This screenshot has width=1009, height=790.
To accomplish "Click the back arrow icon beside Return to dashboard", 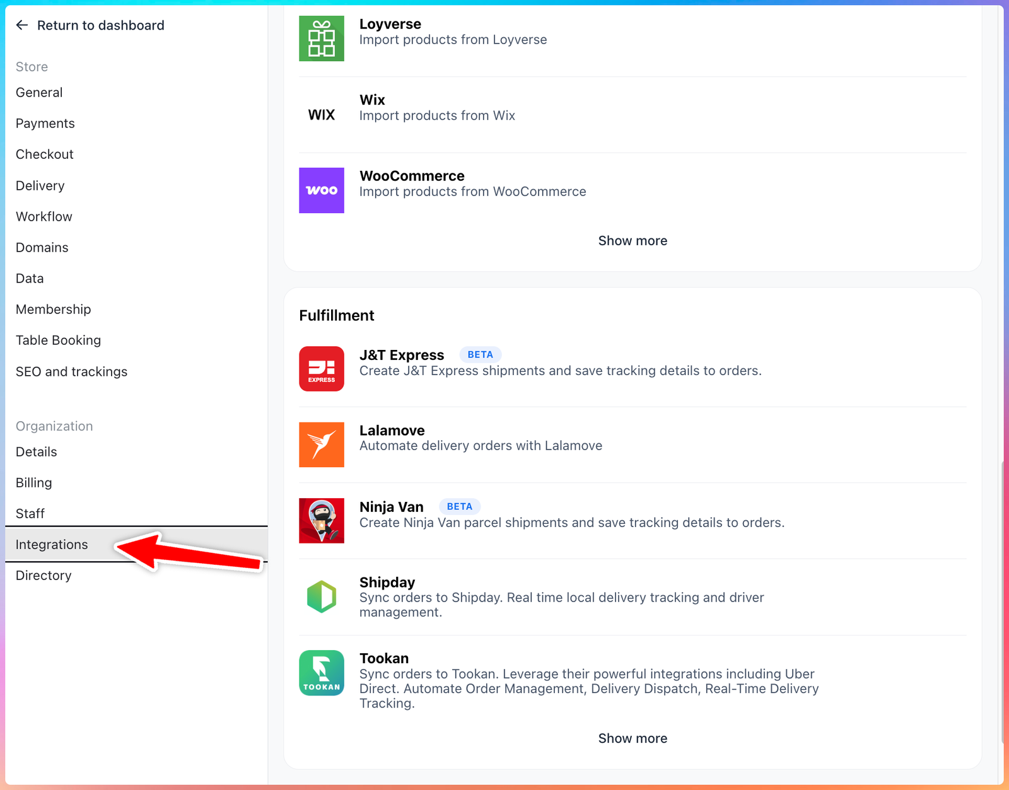I will coord(22,25).
